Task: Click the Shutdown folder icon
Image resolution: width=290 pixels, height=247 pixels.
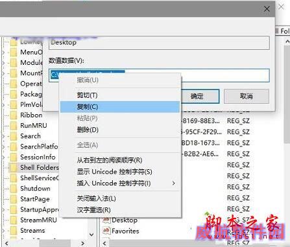Action: 14,189
